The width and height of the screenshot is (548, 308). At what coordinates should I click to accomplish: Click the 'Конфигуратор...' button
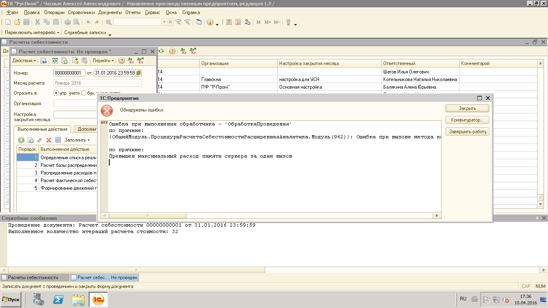pyautogui.click(x=467, y=120)
